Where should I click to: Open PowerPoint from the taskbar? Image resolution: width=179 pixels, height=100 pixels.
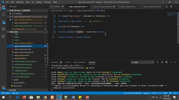click(87, 97)
